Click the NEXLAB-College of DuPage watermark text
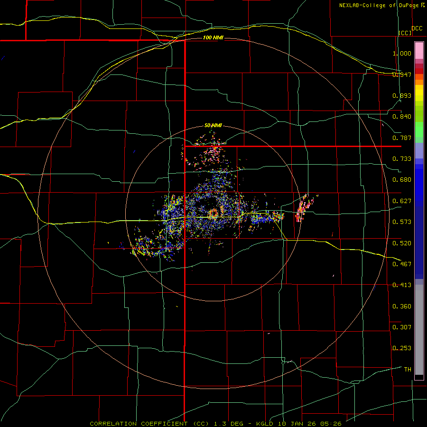Screen dimensions: 427x427 (381, 5)
